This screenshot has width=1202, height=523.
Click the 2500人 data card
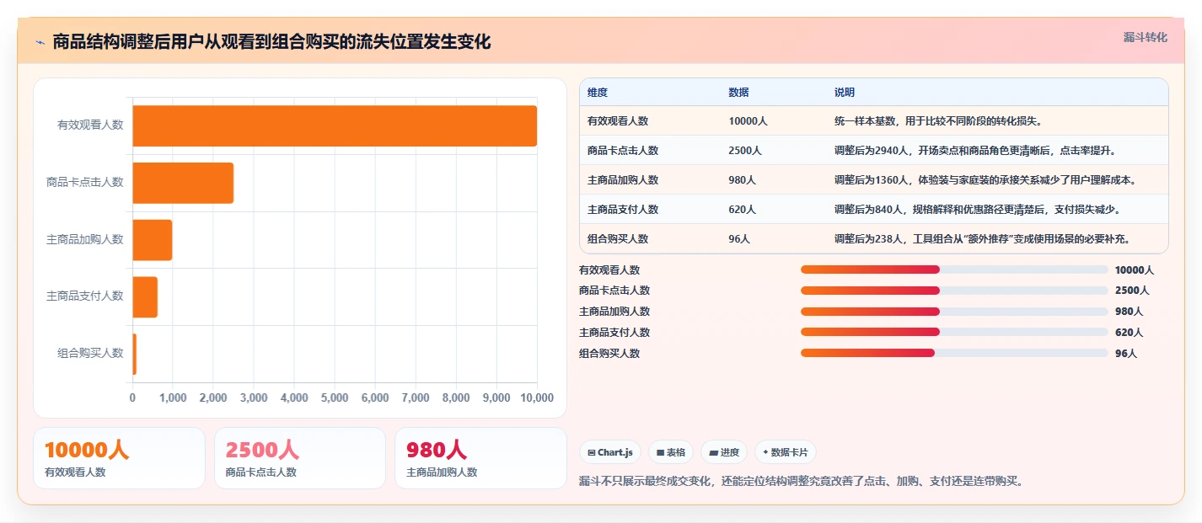300,458
